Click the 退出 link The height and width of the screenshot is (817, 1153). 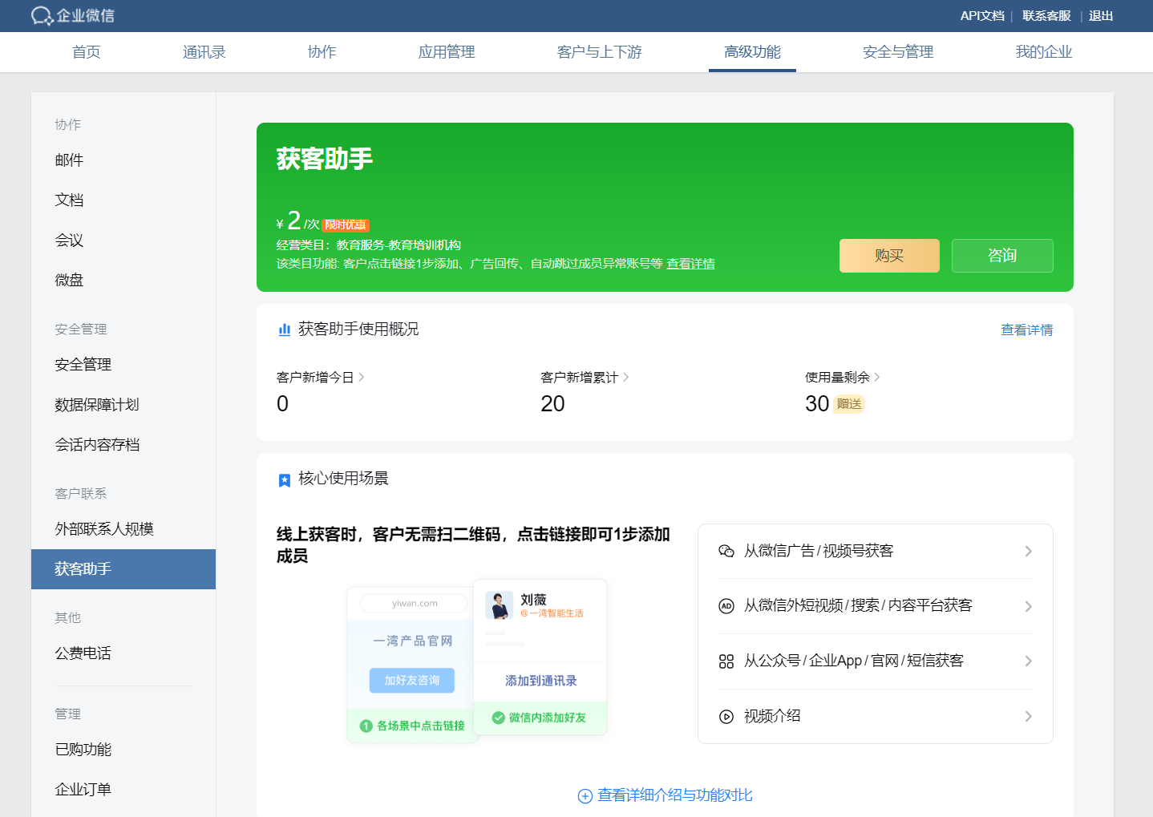(1101, 16)
